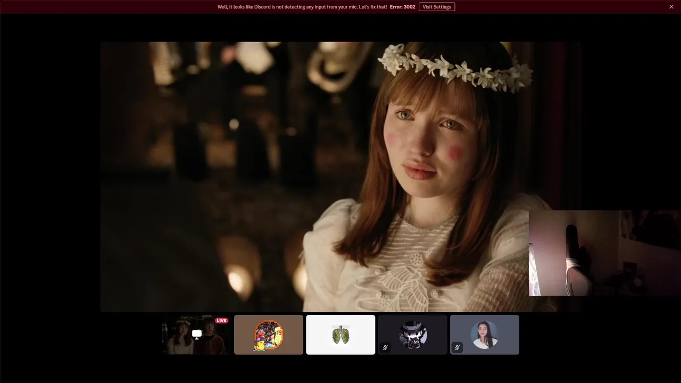Select participant tile with lungs avatar

tap(340, 335)
